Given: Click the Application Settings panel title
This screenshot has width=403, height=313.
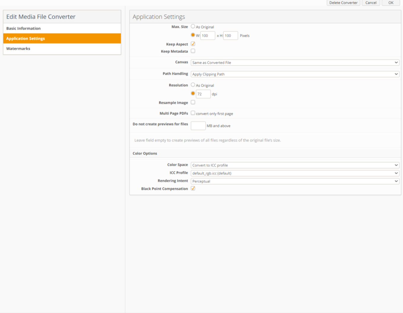Looking at the screenshot, I should click(159, 17).
